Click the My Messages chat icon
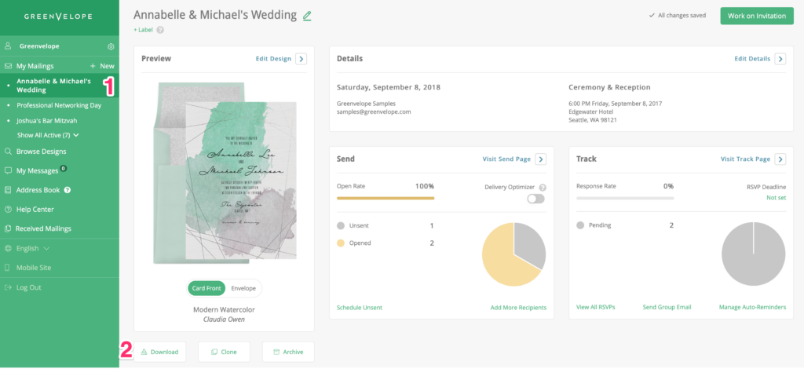Image resolution: width=804 pixels, height=369 pixels. coord(8,170)
